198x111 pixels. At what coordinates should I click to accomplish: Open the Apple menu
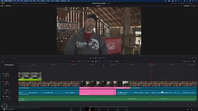pyautogui.click(x=2, y=1)
